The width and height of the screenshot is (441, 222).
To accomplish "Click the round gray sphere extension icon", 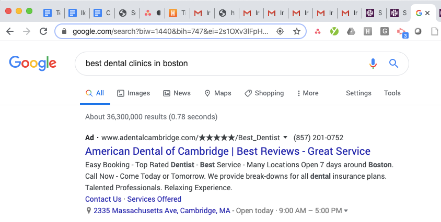I will pyautogui.click(x=418, y=31).
